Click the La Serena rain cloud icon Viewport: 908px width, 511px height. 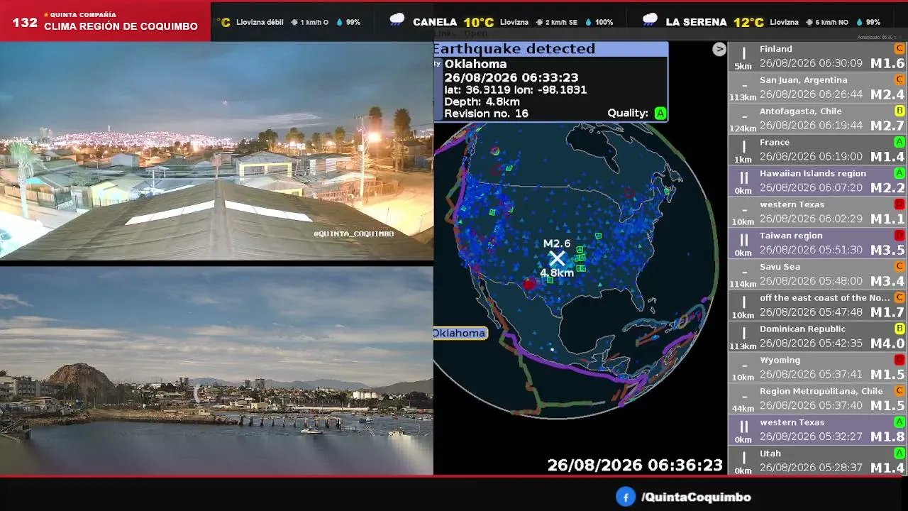[x=650, y=21]
